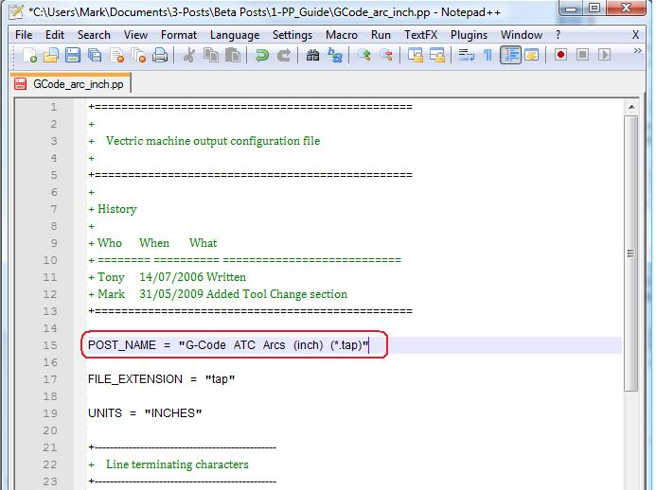Click the 'Tony 14/07/2006 Written' line
This screenshot has width=656, height=490.
click(168, 277)
